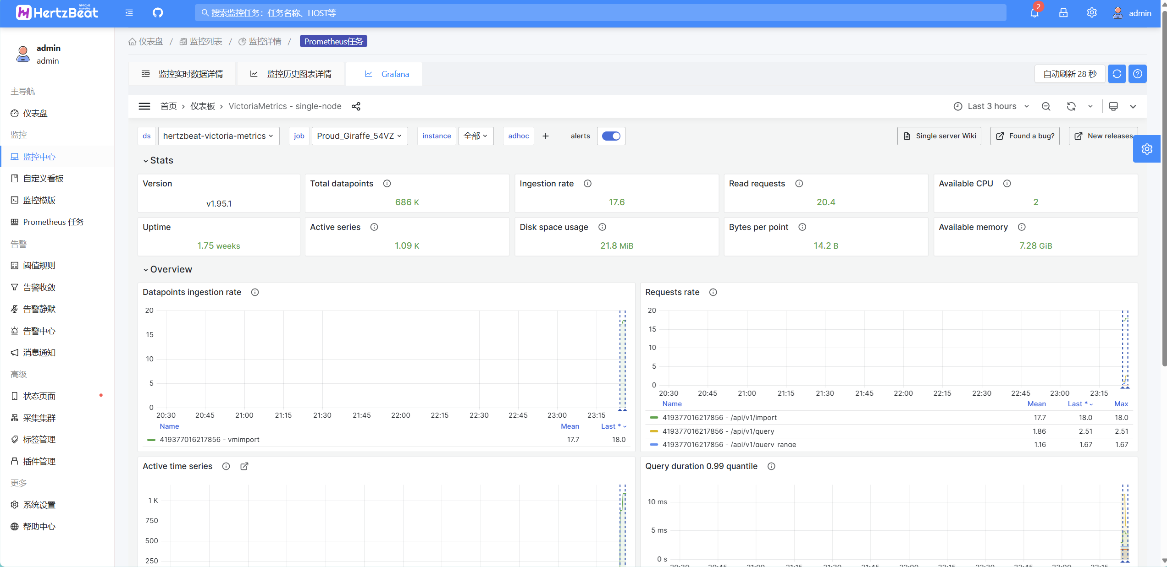This screenshot has width=1167, height=567.
Task: Show info for Active series
Action: [374, 227]
